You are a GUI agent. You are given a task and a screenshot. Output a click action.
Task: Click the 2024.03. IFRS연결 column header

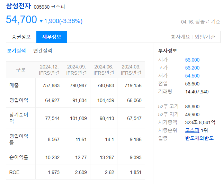coord(131,70)
